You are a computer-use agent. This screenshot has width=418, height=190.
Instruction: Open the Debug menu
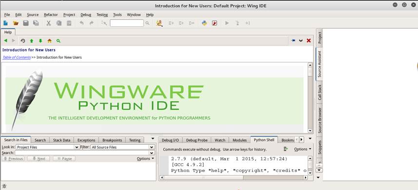pos(86,15)
